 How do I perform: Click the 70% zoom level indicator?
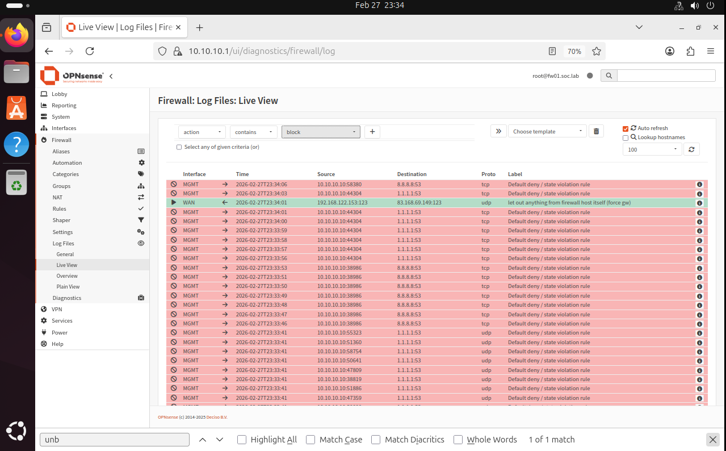tap(574, 51)
